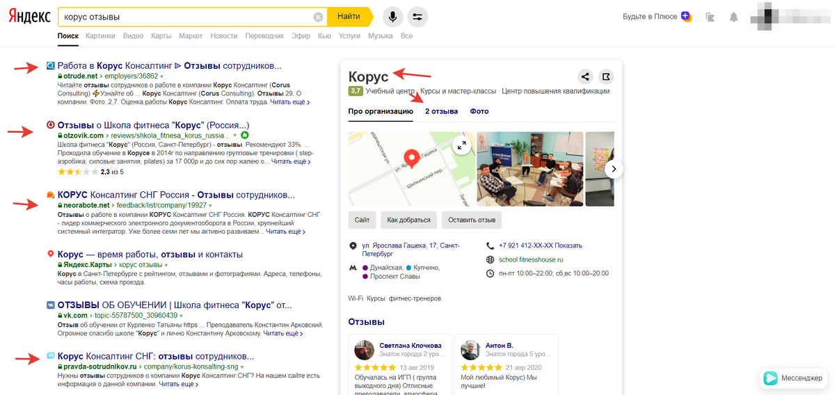This screenshot has width=835, height=395.
Task: Click pravda-sotrudnikov.ru result favicon
Action: [x=50, y=356]
